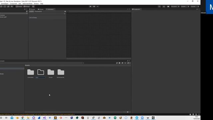The width and height of the screenshot is (213, 120).
Task: Select the Animator tab
Action: (x=50, y=9)
